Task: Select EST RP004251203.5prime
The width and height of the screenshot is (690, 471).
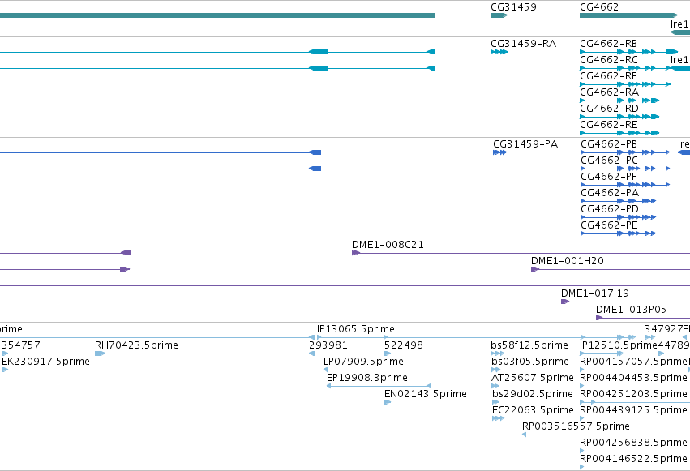Action: 633,394
